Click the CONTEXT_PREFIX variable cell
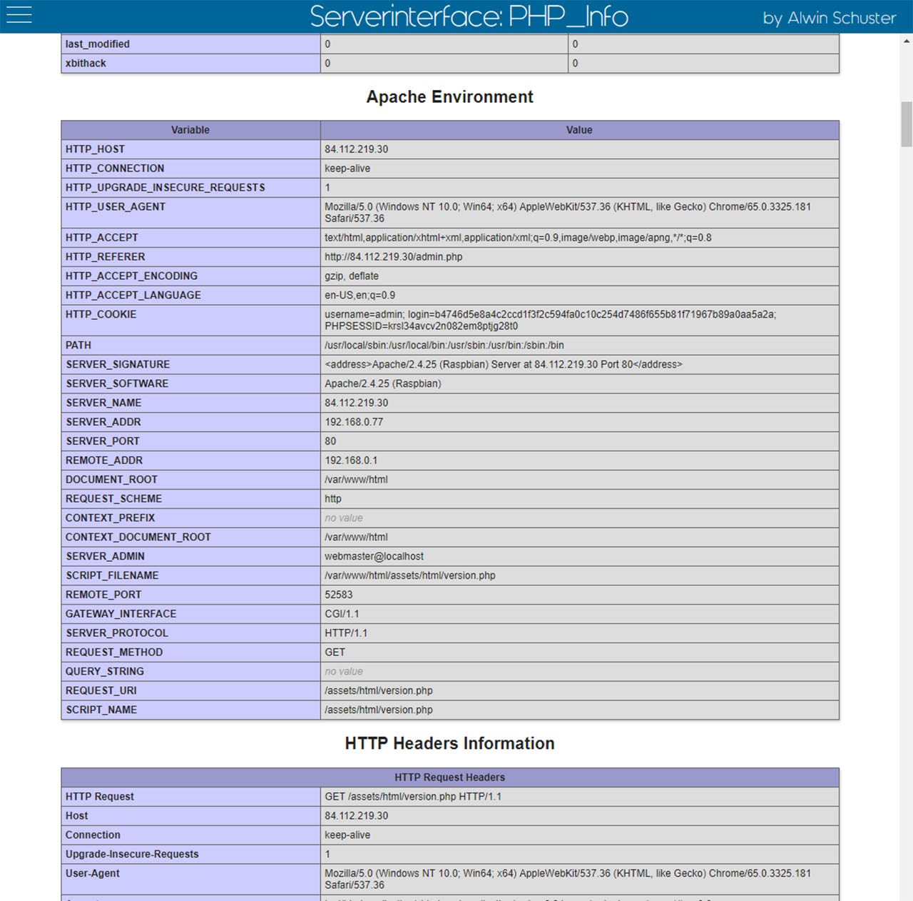Screen dimensions: 913x901 tap(190, 518)
